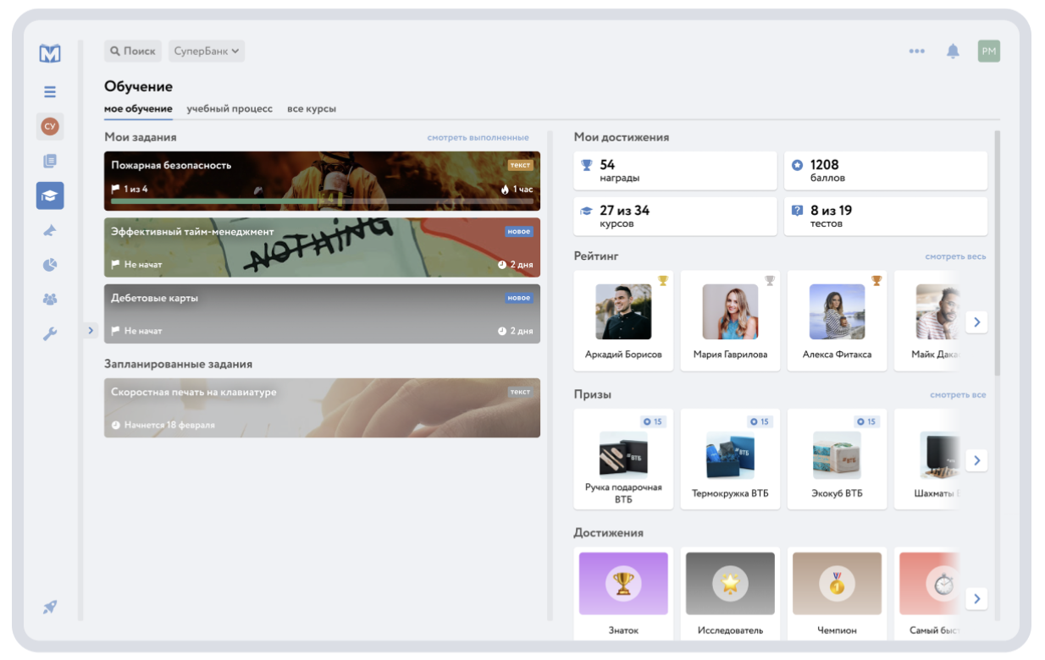The width and height of the screenshot is (1045, 660).
Task: Switch to the мое обучение tab
Action: [x=138, y=109]
